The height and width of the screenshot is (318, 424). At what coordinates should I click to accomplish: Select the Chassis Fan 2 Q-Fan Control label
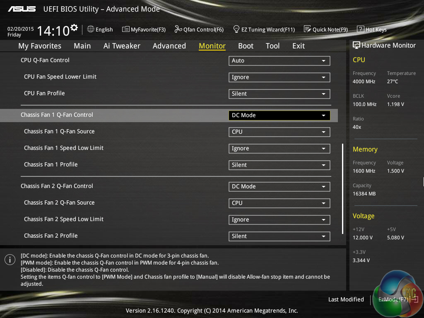point(57,186)
